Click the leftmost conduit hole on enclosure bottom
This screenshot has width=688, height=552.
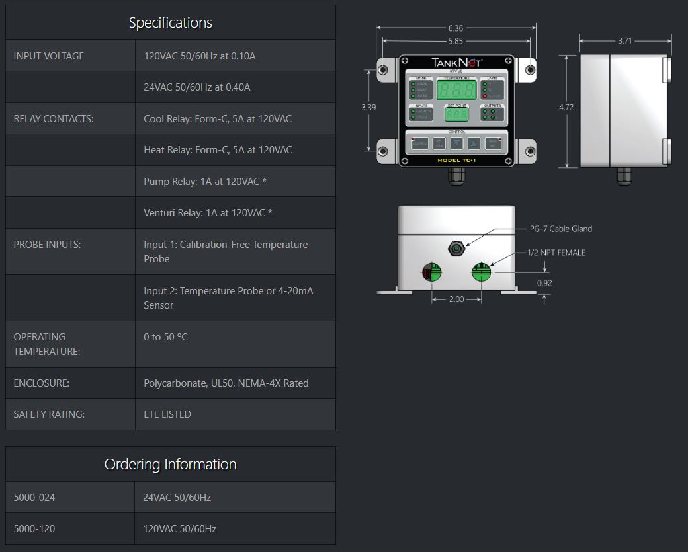[x=432, y=272]
